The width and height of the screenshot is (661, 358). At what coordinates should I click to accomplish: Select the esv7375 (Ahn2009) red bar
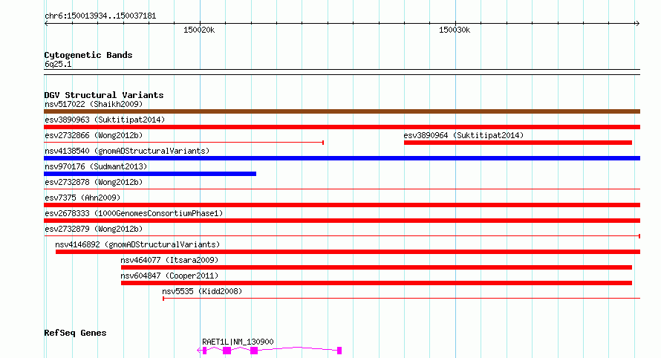342,205
